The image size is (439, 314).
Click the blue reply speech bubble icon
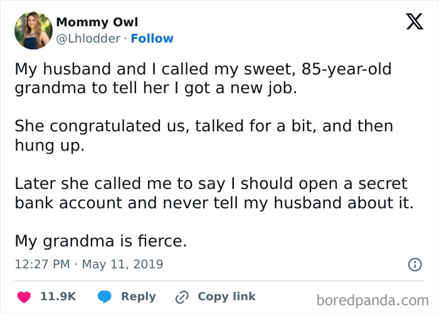[x=105, y=296]
